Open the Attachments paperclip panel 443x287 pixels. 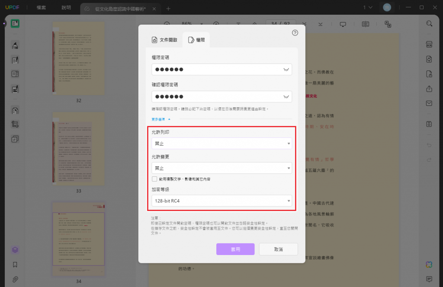pyautogui.click(x=15, y=279)
